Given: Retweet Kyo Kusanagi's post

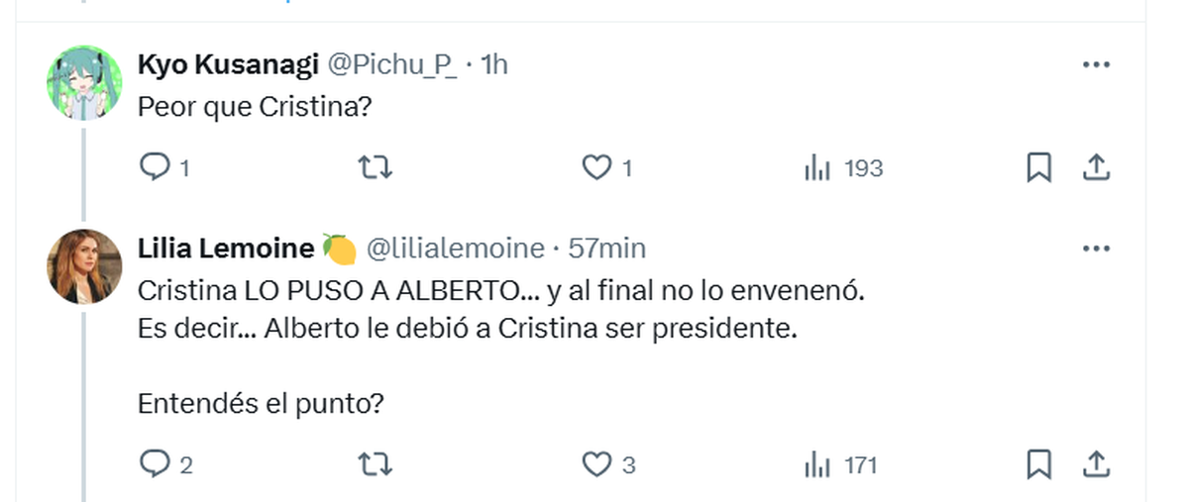Looking at the screenshot, I should click(x=375, y=169).
